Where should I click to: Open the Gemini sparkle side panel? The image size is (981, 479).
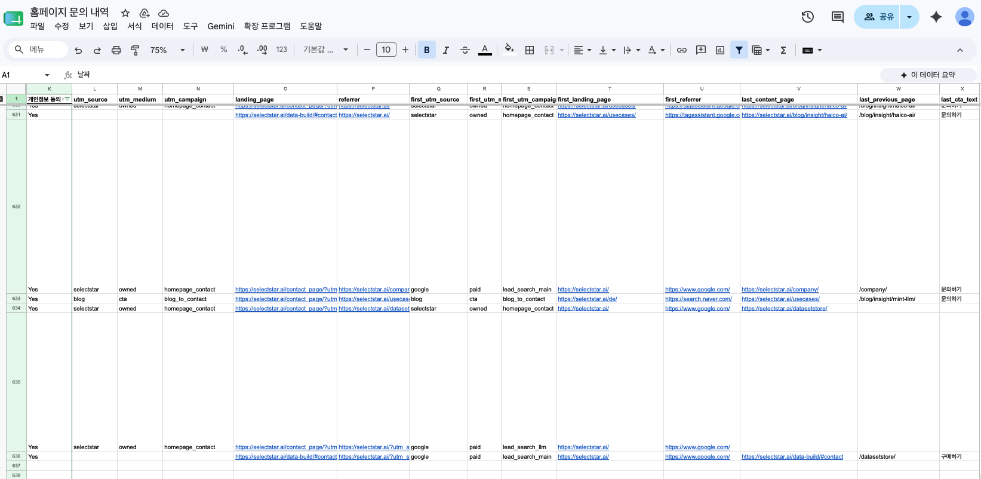[x=936, y=17]
